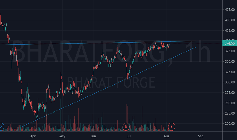Click the 200.00 price axis label
The image size is (237, 140).
[x=230, y=124]
